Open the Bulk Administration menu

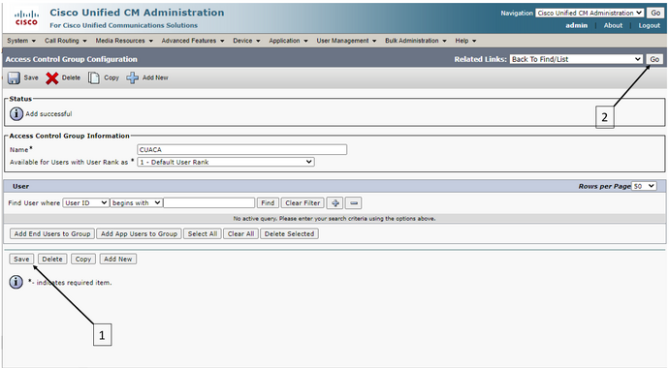(x=416, y=41)
